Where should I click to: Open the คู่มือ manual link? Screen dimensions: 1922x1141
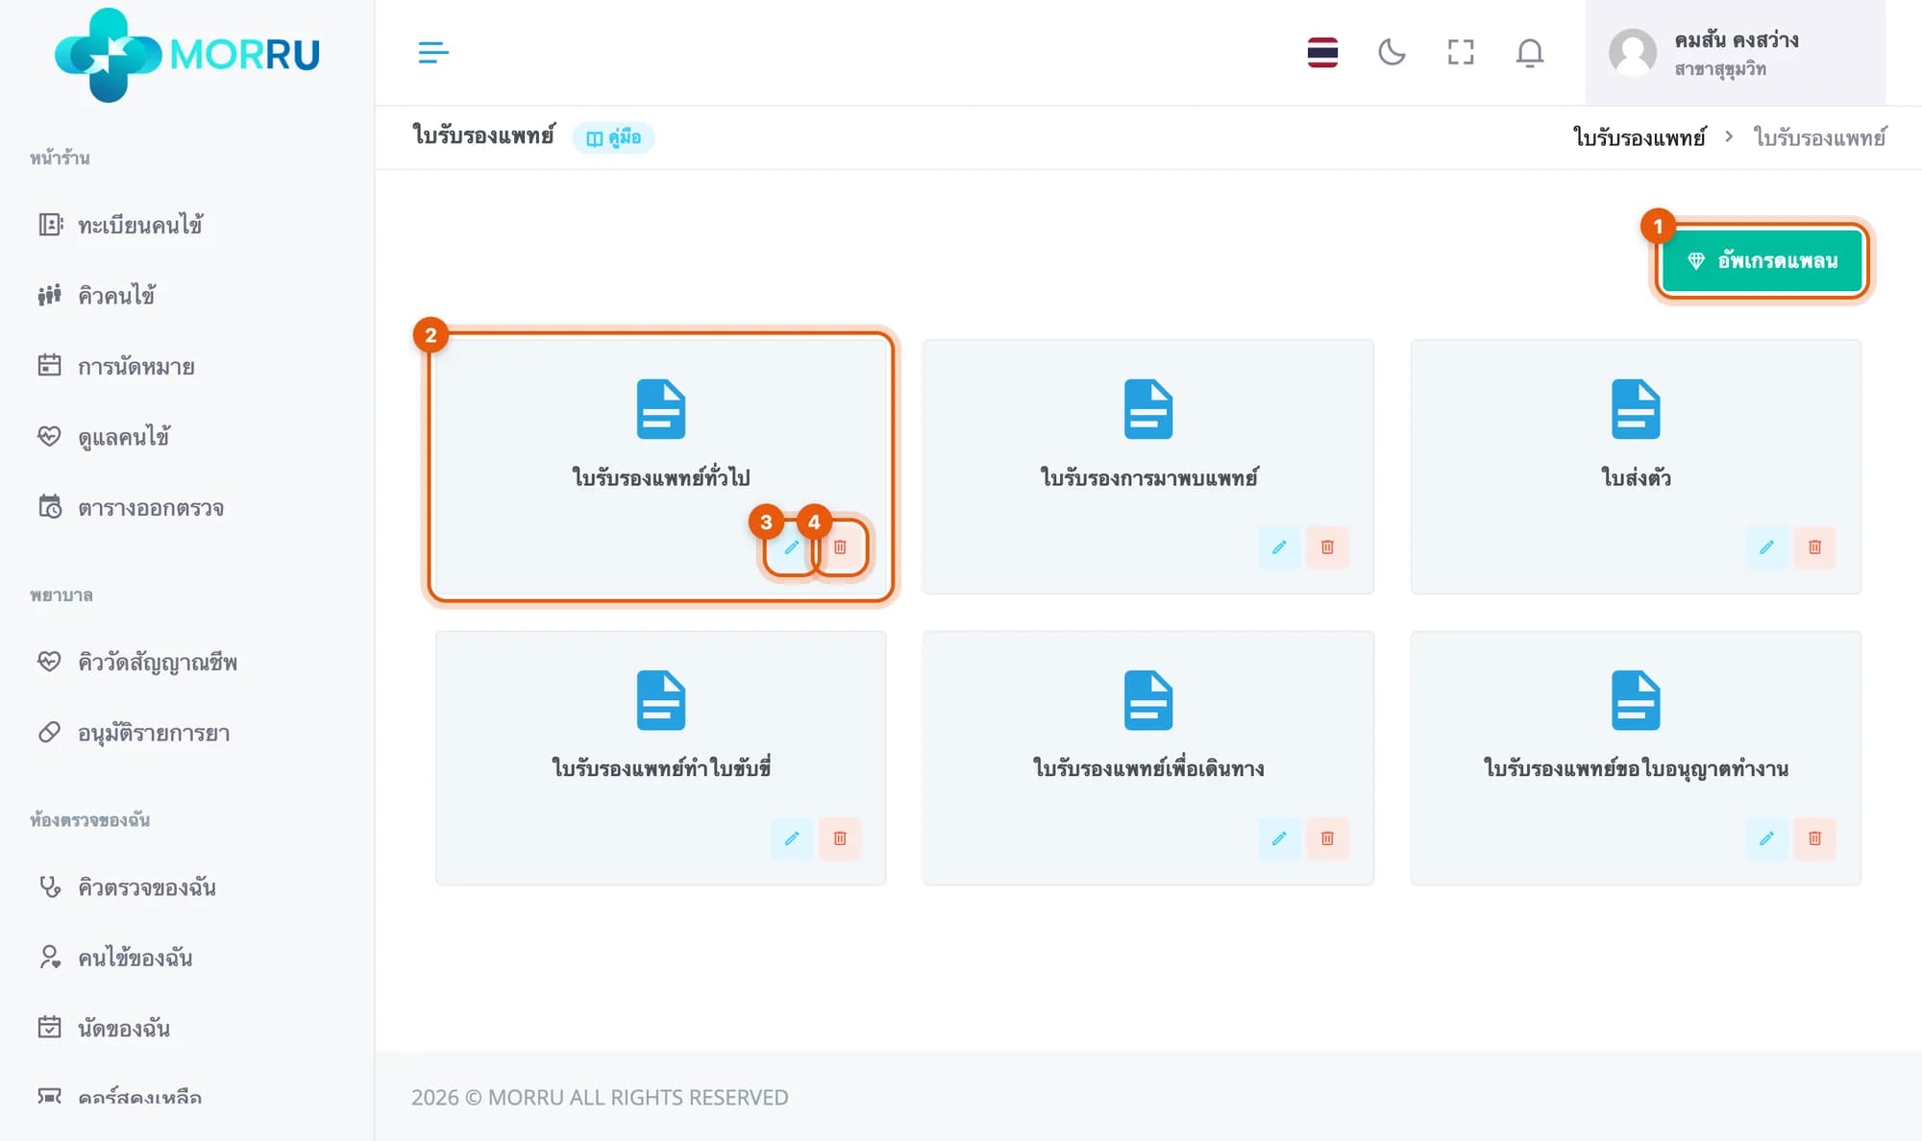[613, 137]
